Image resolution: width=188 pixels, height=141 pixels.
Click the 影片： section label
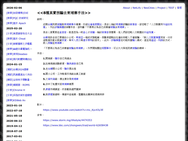[x=40, y=105]
